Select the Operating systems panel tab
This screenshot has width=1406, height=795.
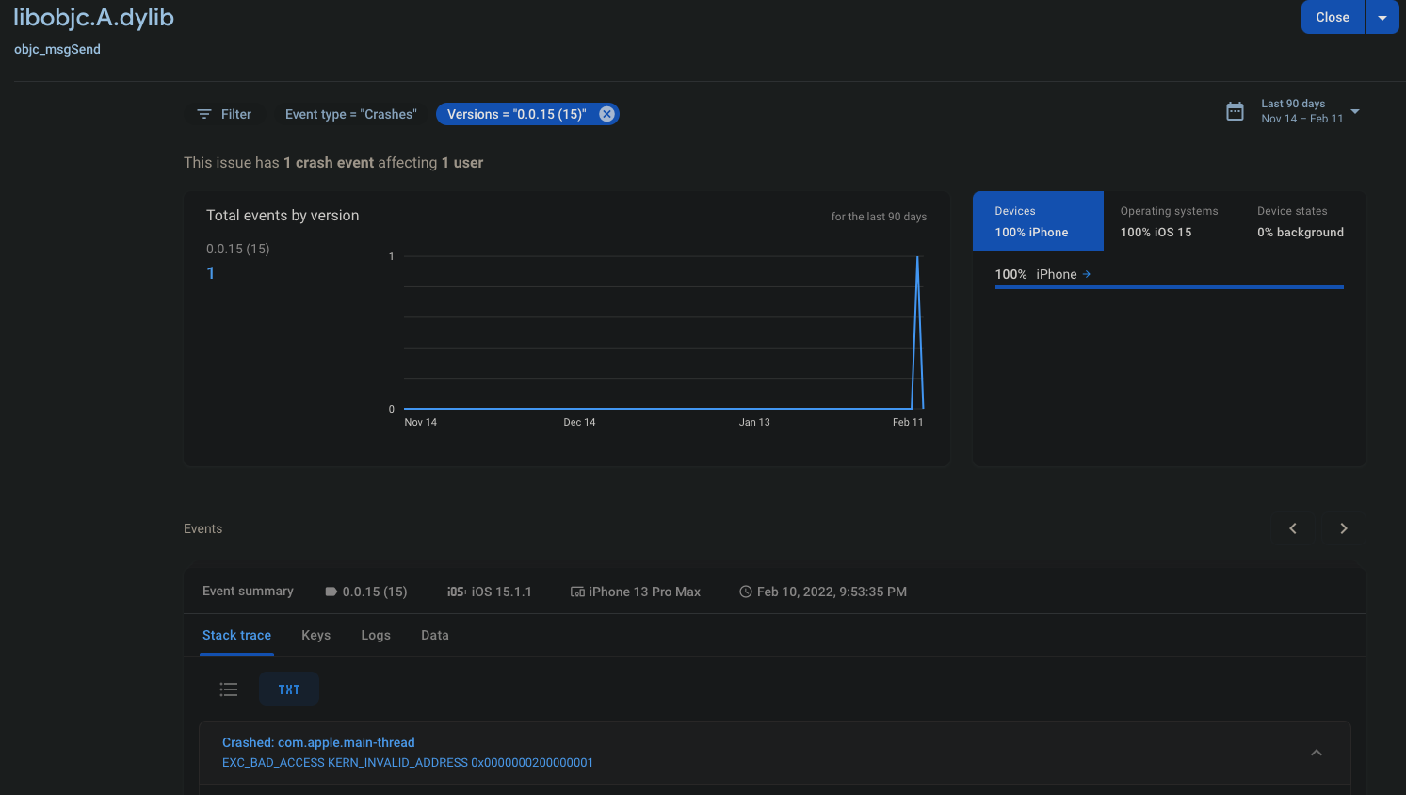click(x=1169, y=221)
